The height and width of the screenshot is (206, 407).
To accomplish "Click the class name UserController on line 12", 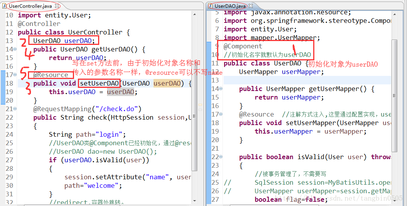I will point(95,32).
